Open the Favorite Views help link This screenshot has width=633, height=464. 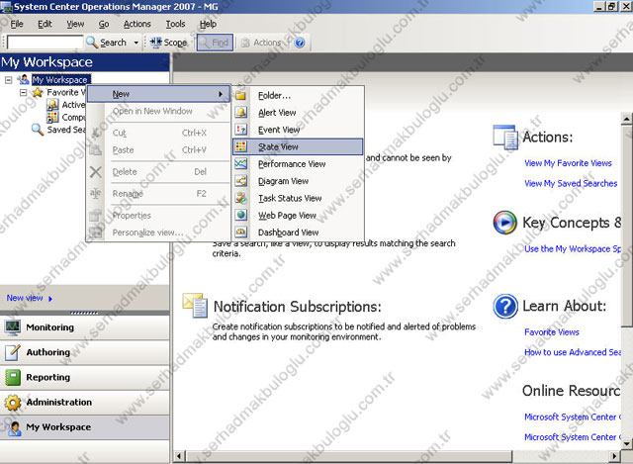[552, 332]
